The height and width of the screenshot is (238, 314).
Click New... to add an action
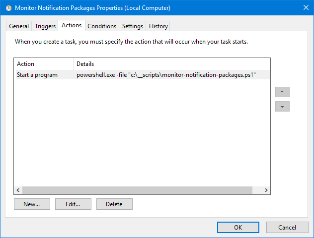click(x=31, y=204)
